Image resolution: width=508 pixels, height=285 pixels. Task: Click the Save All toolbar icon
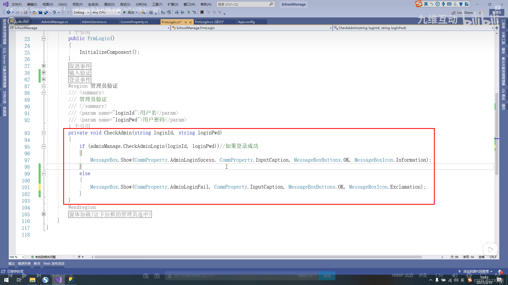point(46,12)
